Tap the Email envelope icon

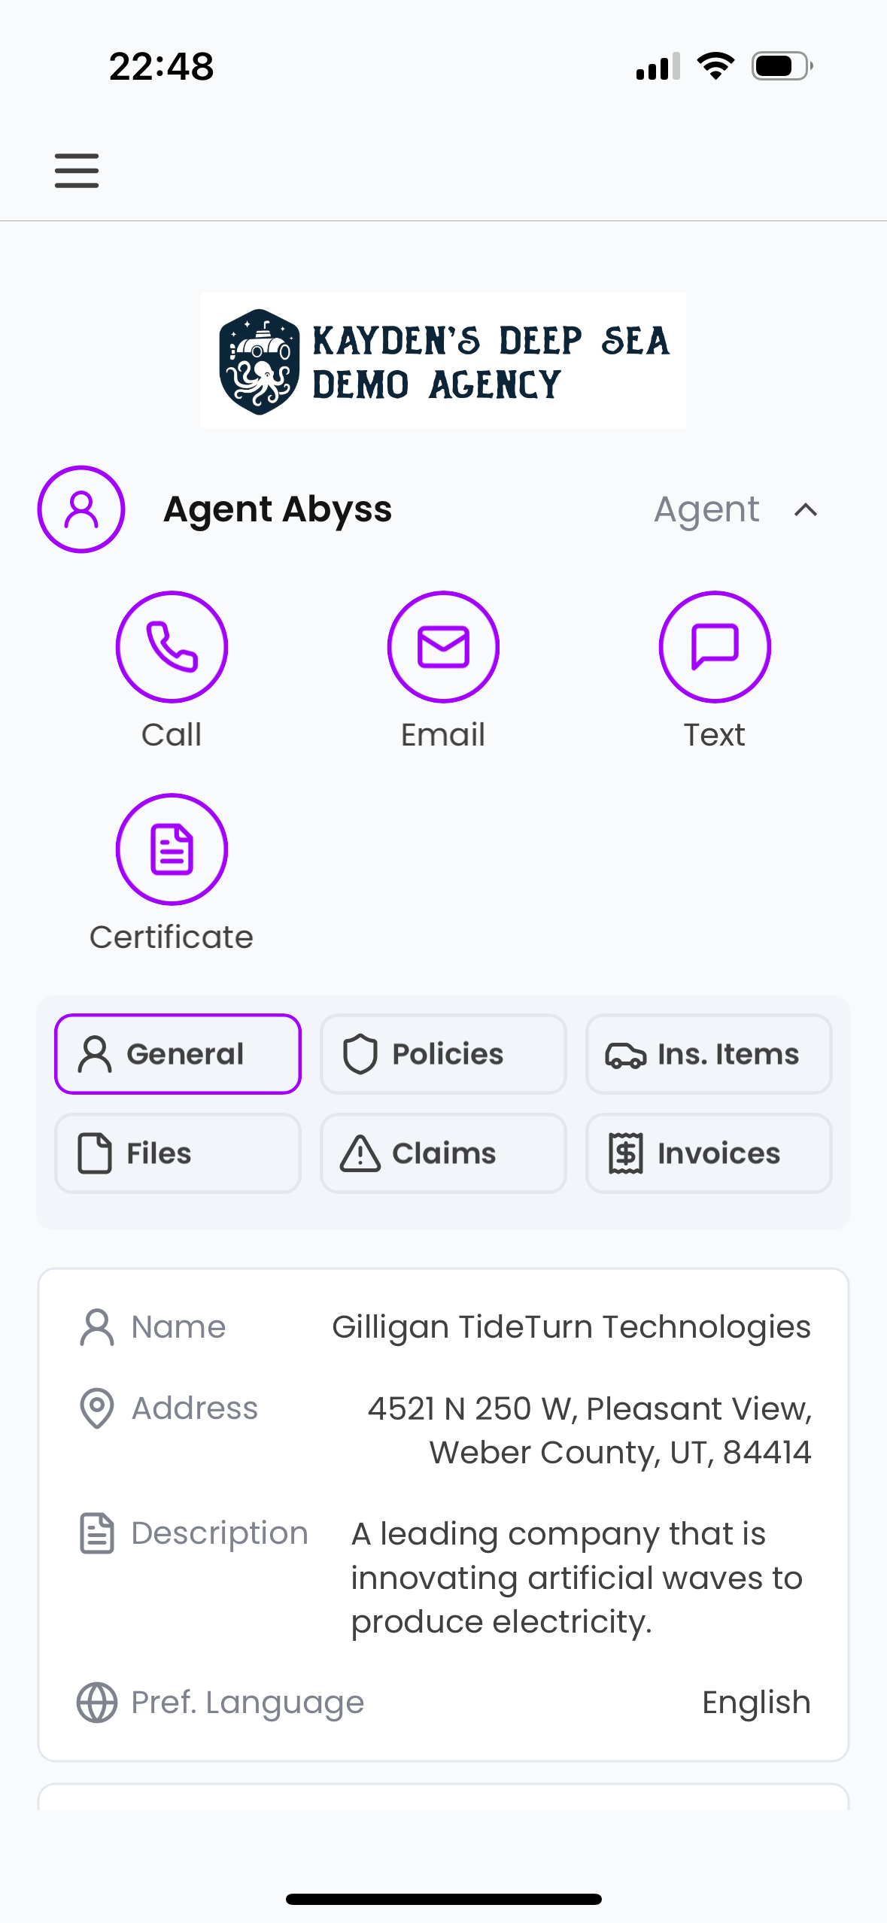click(x=443, y=647)
